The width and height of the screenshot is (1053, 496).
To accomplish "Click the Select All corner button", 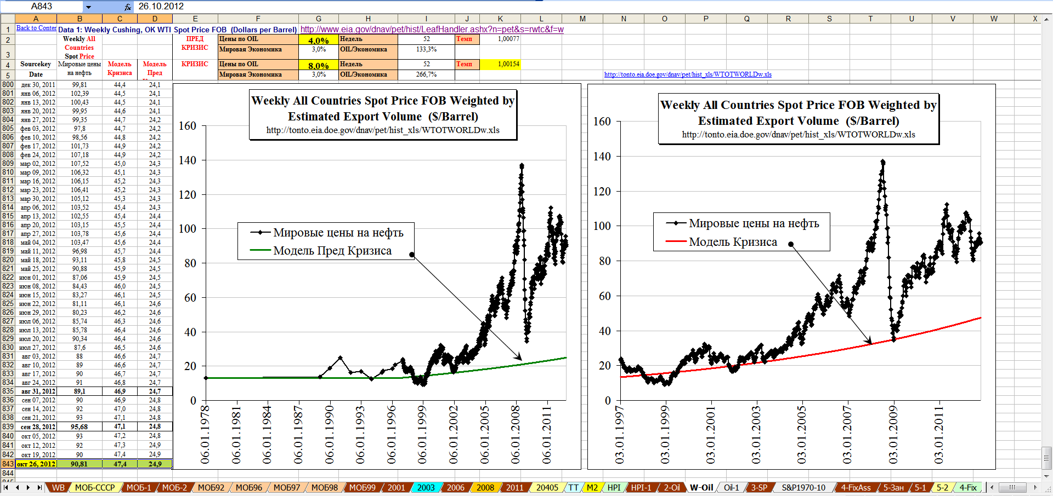I will coord(8,19).
